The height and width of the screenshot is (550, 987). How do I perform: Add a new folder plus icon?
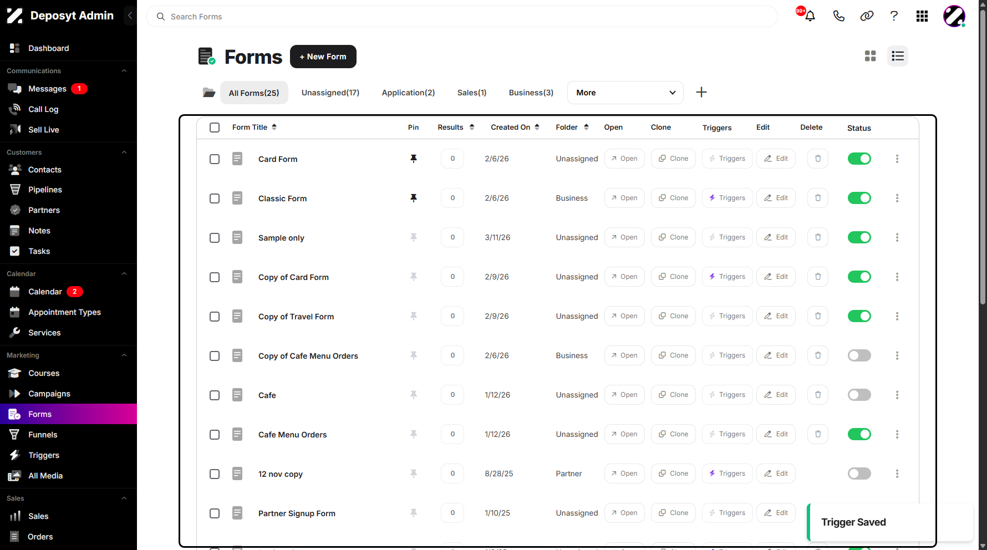701,92
